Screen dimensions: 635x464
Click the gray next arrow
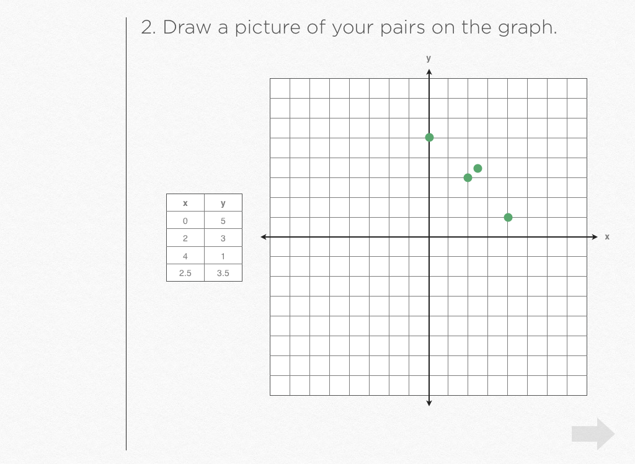pos(593,434)
